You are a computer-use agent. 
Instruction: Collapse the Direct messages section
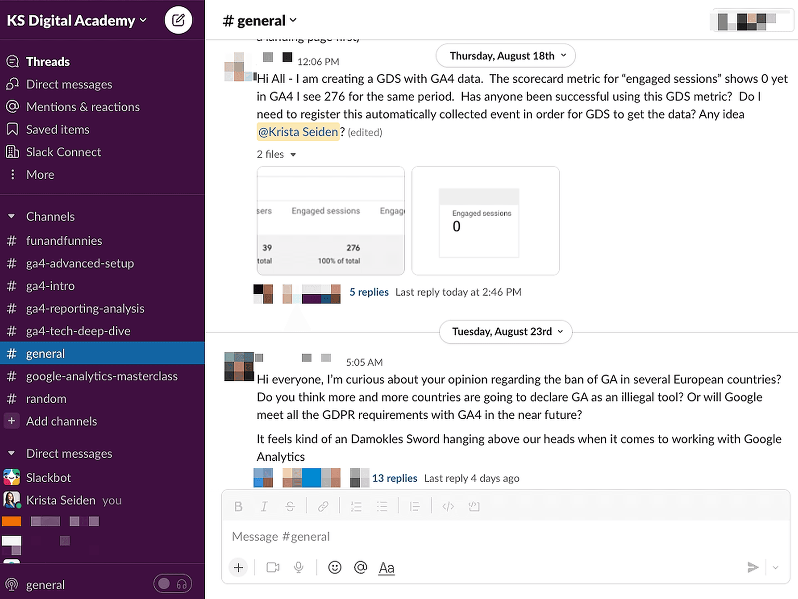(11, 453)
